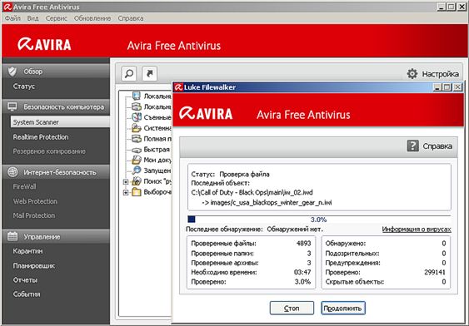
Task: Click the Запущенные processes magnifier icon
Action: click(137, 170)
